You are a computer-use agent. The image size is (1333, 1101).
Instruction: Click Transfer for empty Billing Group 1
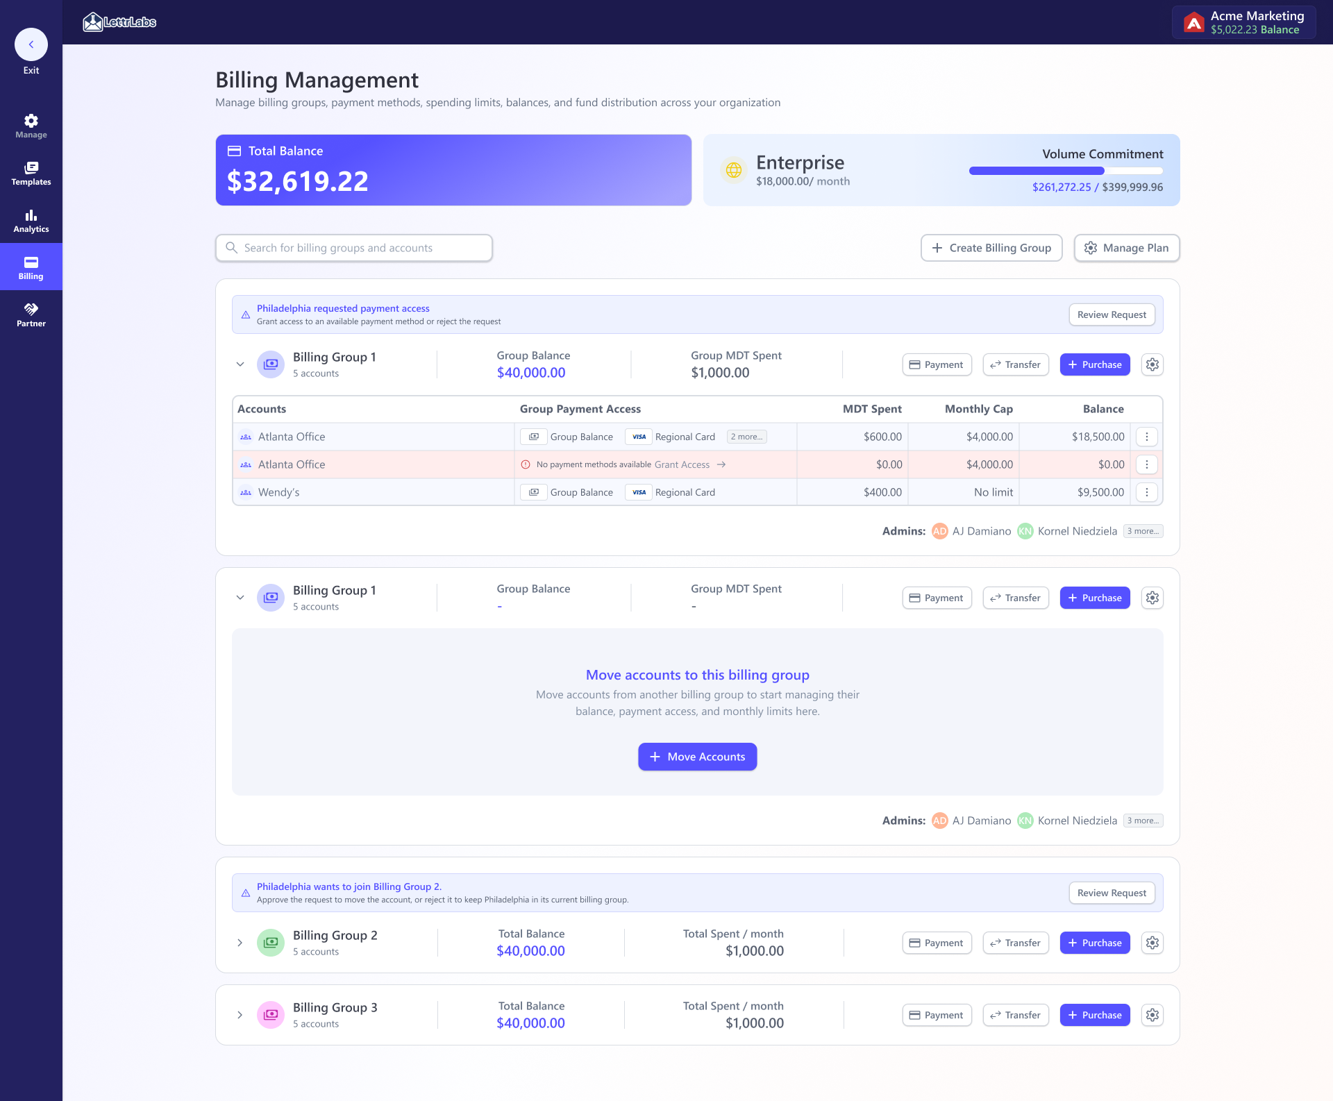click(1016, 598)
